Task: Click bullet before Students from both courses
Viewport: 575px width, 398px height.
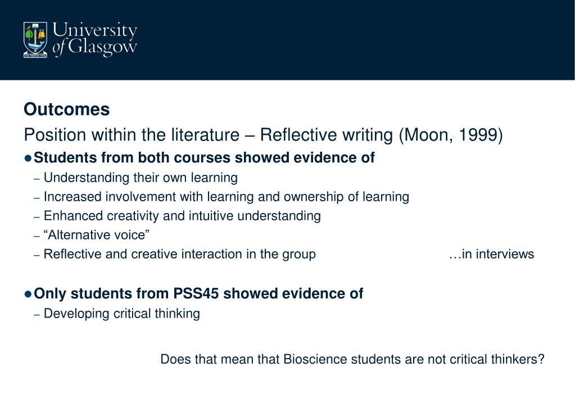Action: point(28,158)
